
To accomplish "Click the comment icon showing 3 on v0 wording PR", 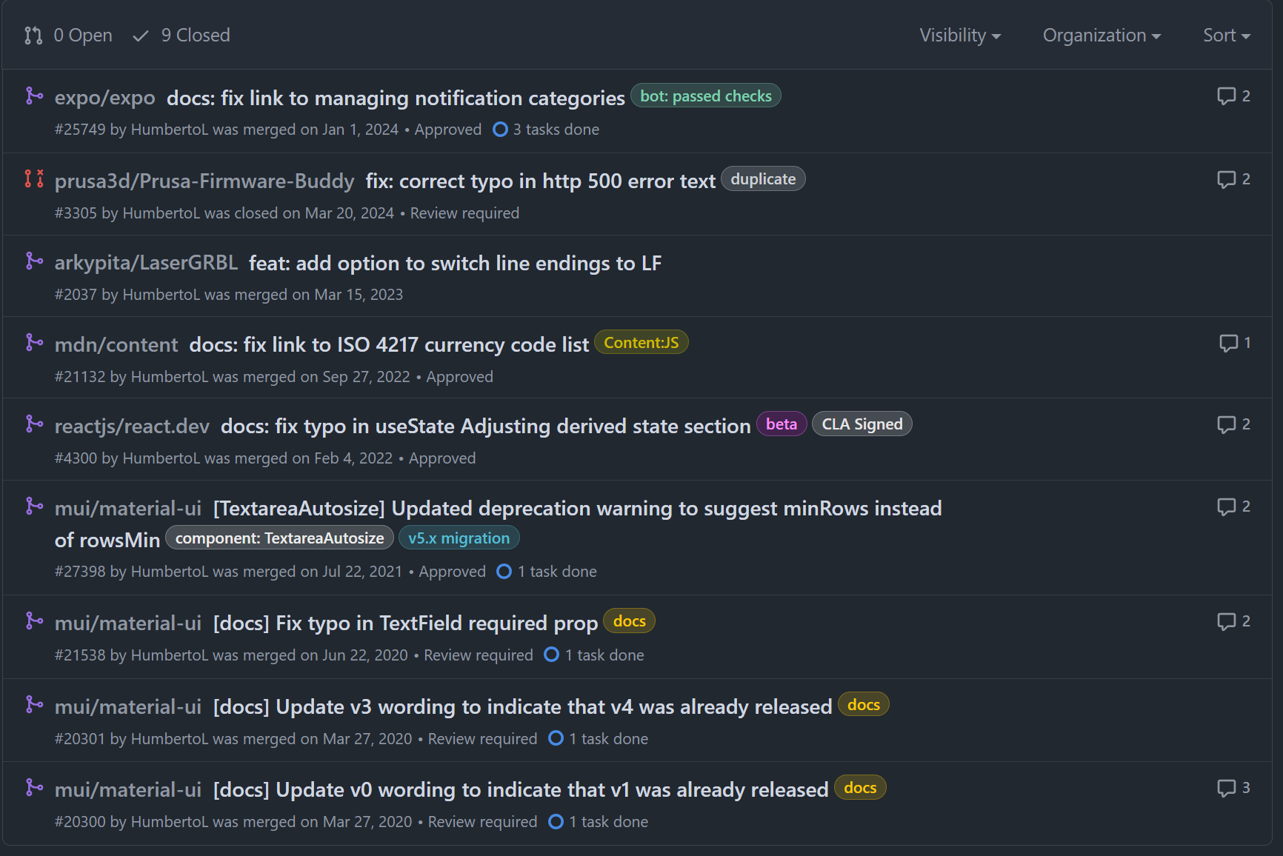I will (1227, 788).
